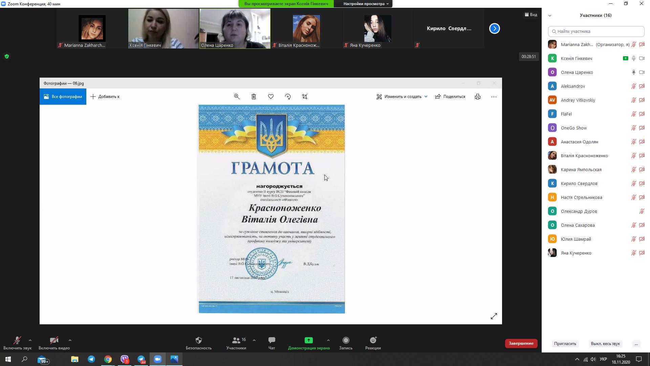Expand audio options arrow next to microphone

[30, 340]
